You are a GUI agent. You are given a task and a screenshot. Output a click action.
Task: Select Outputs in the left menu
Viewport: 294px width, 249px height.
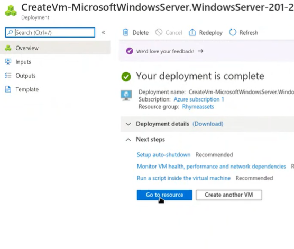click(25, 76)
